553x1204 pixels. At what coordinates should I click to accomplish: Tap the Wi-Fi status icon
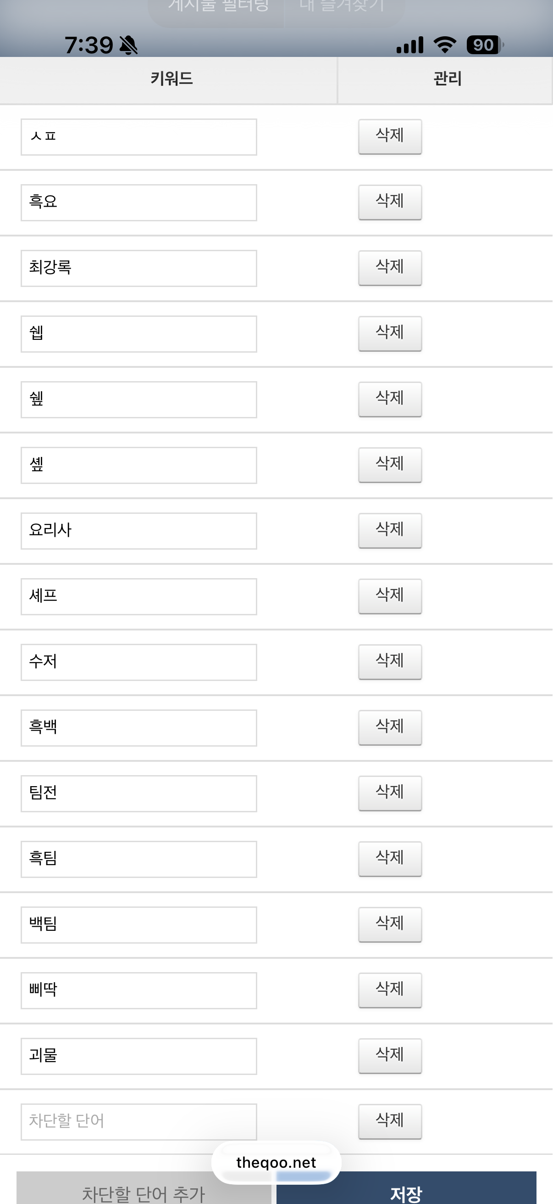click(x=445, y=45)
